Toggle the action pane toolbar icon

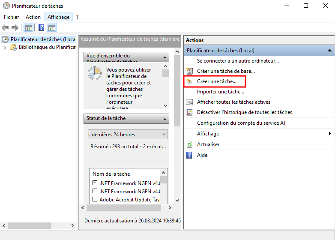point(52,28)
